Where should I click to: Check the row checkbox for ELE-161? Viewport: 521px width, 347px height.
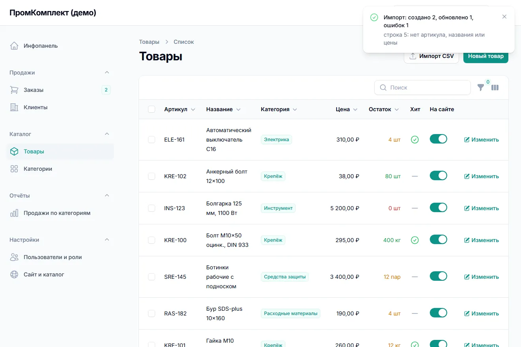coord(152,140)
